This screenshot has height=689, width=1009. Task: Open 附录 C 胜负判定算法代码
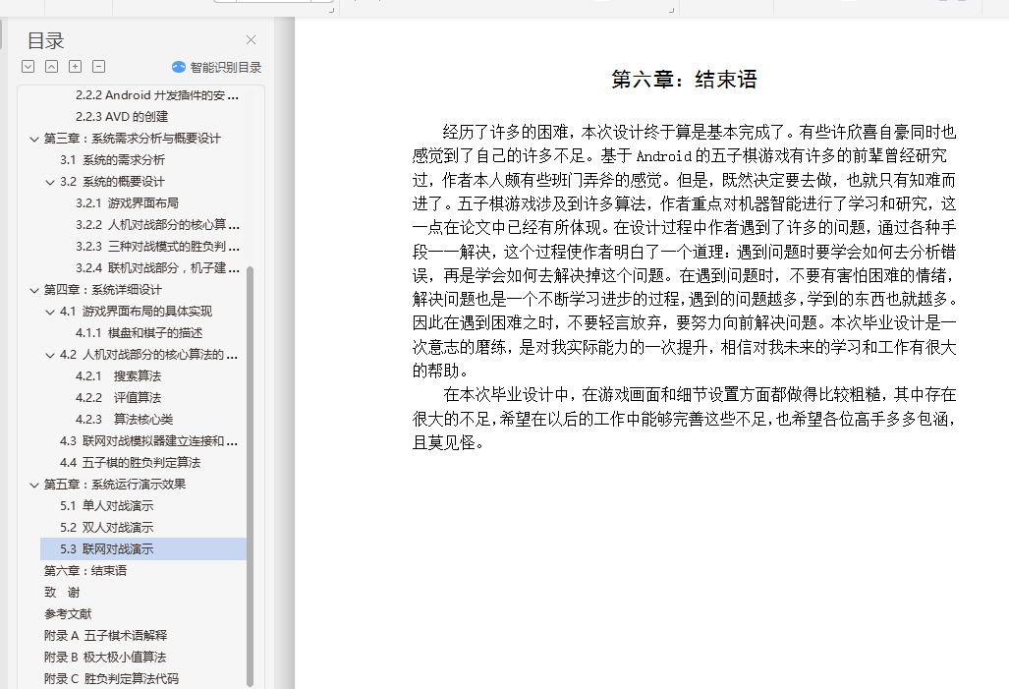click(111, 679)
